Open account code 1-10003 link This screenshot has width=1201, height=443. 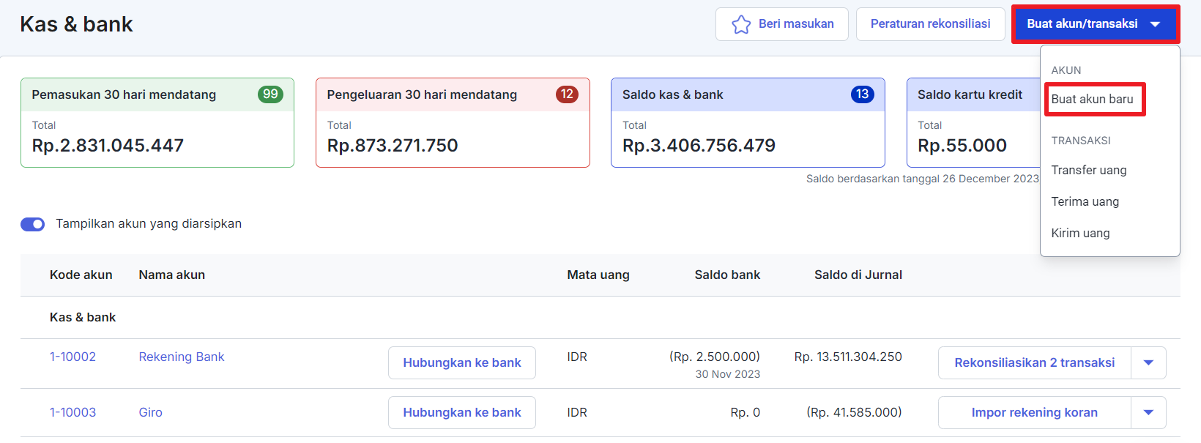[x=72, y=412]
